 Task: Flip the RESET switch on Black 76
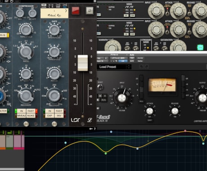[x=100, y=87]
